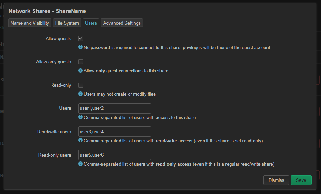
Task: Go to the Advanced Settings tab
Action: [122, 23]
